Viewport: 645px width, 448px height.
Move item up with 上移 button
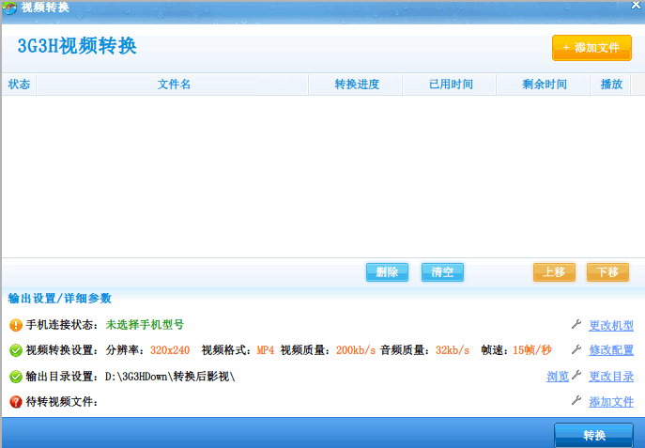click(554, 272)
